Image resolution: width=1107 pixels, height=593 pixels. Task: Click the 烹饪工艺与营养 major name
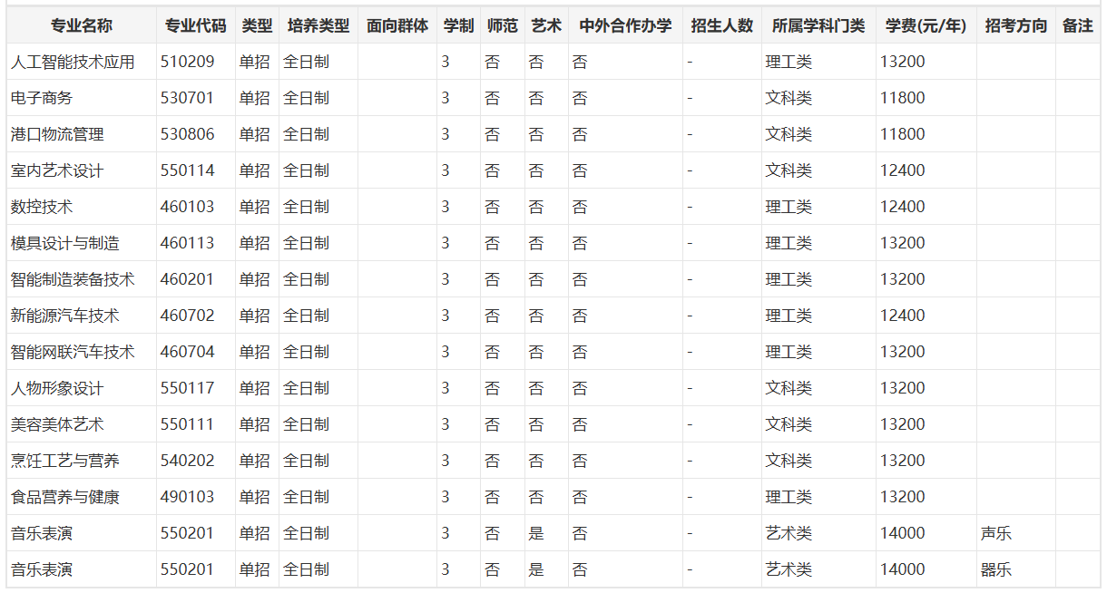[54, 460]
